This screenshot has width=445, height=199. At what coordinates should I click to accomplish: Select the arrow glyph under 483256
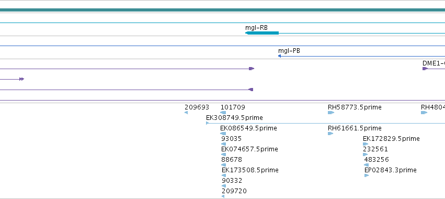pyautogui.click(x=367, y=165)
